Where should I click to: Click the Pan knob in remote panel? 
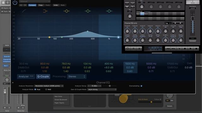pyautogui.click(x=130, y=16)
